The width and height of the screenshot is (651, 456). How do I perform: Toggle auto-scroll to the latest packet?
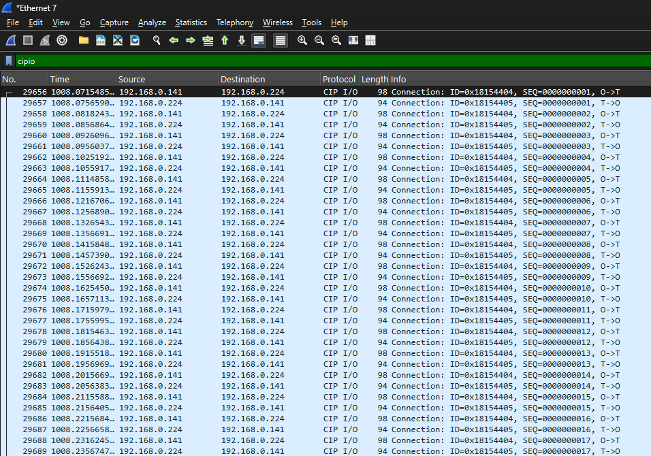tap(259, 40)
